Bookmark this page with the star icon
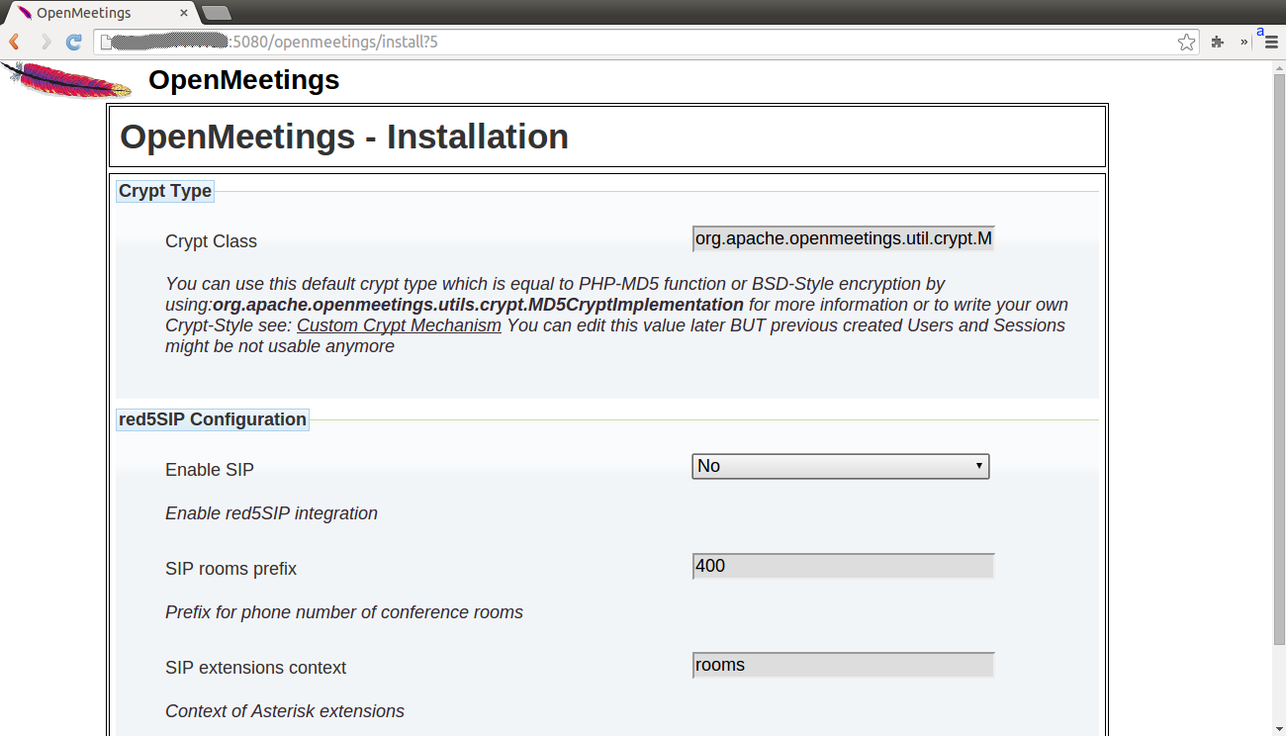The width and height of the screenshot is (1286, 736). (x=1186, y=42)
